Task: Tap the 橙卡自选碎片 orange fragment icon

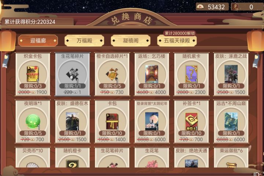Action: [112, 74]
